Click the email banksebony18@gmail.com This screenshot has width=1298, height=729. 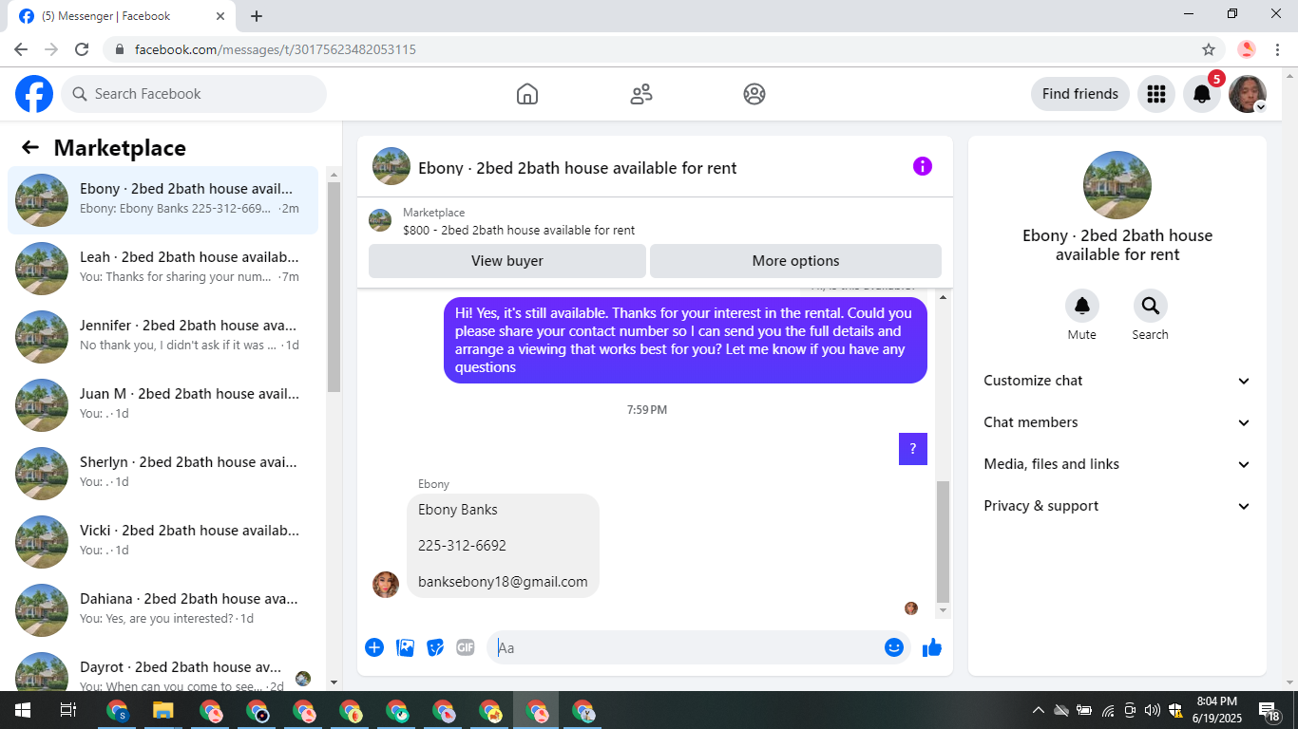tap(503, 582)
